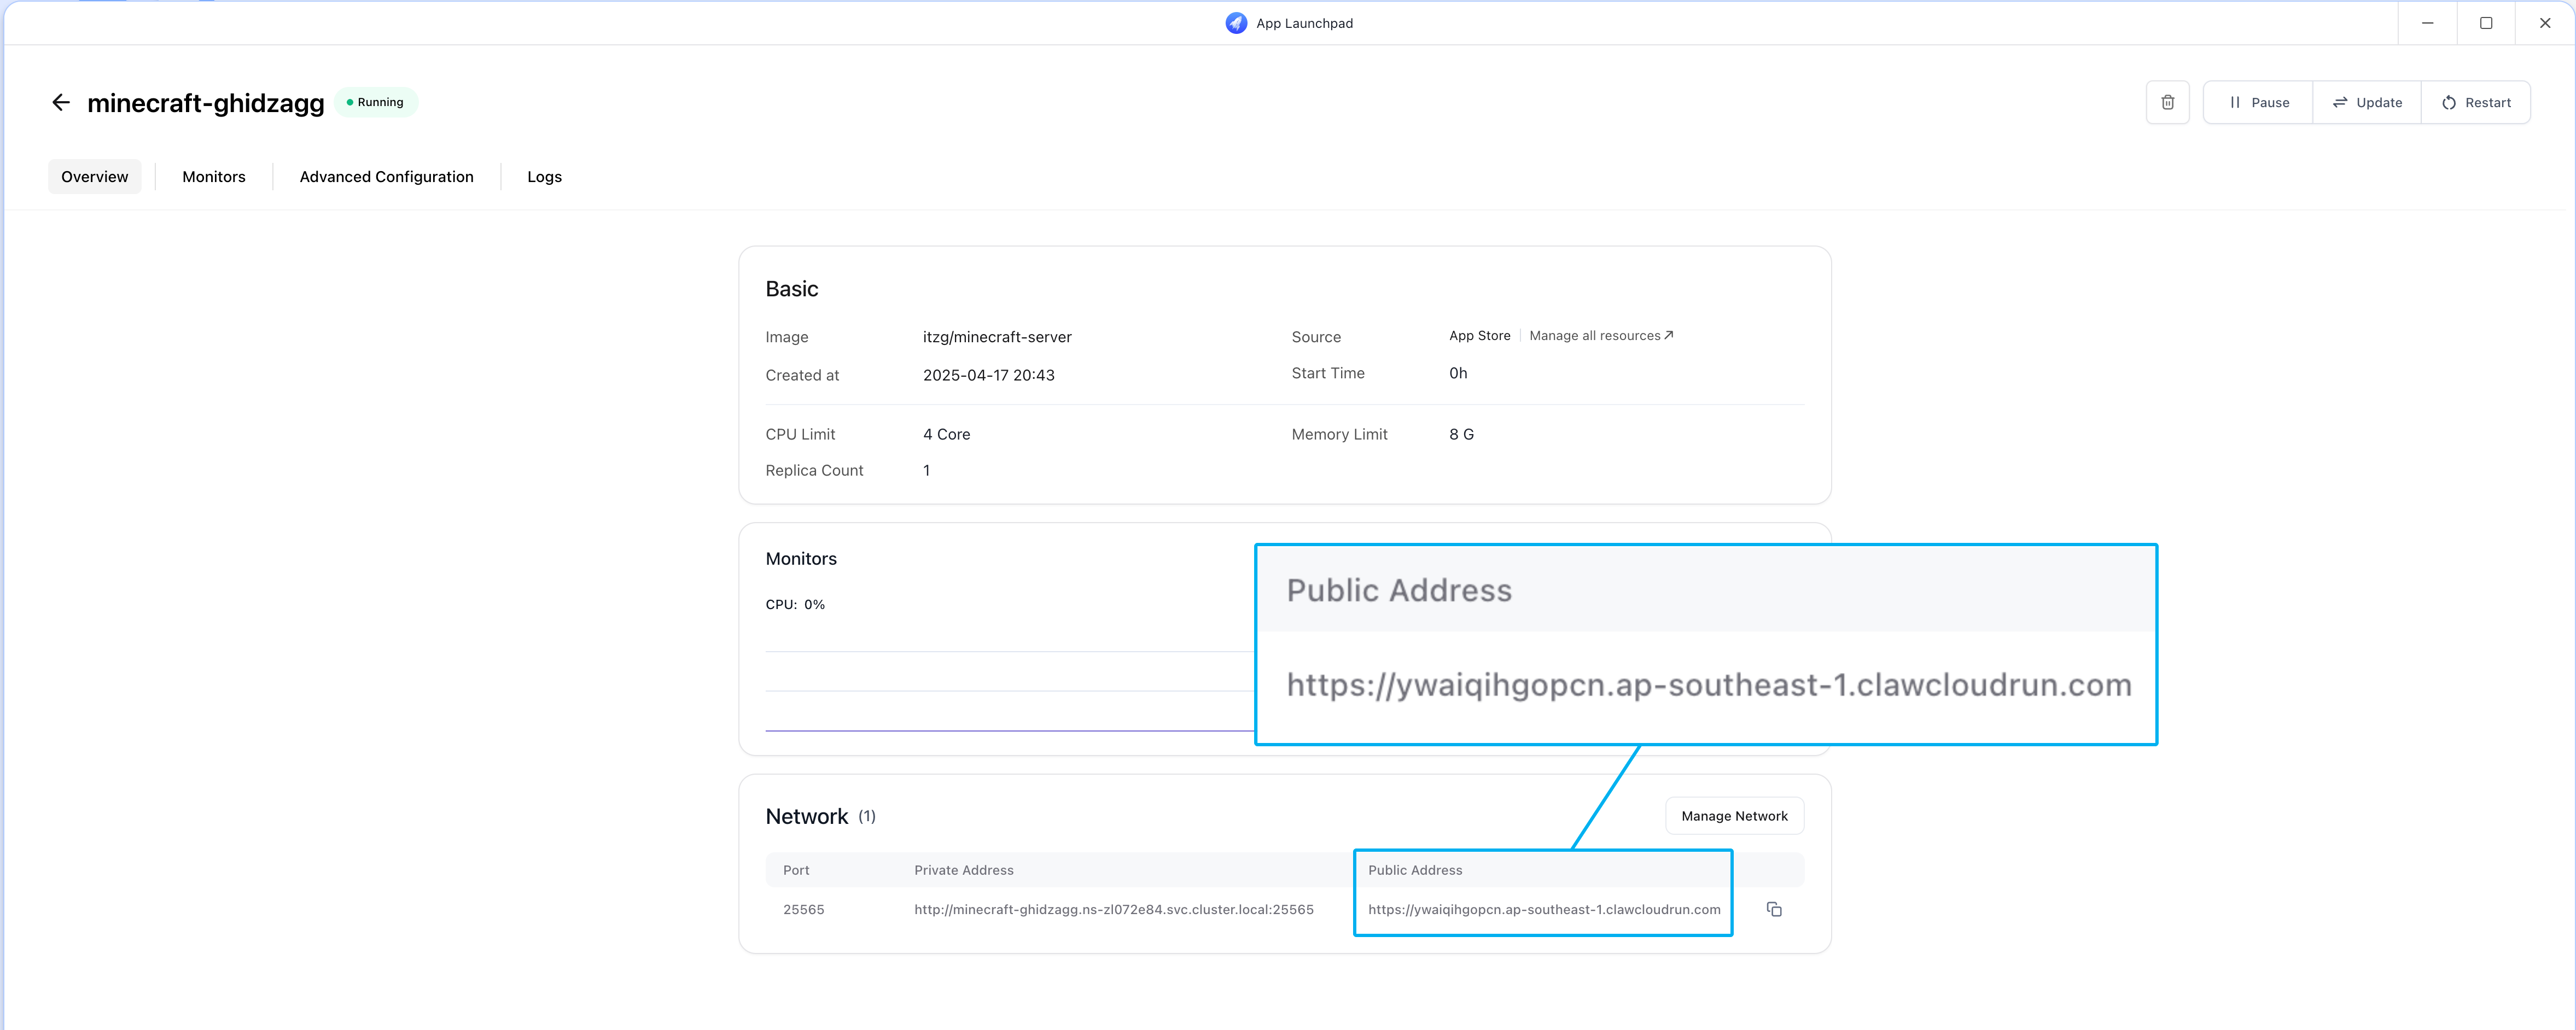Open the Manage Network button
Screen dimensions: 2576x1030
coord(1734,816)
